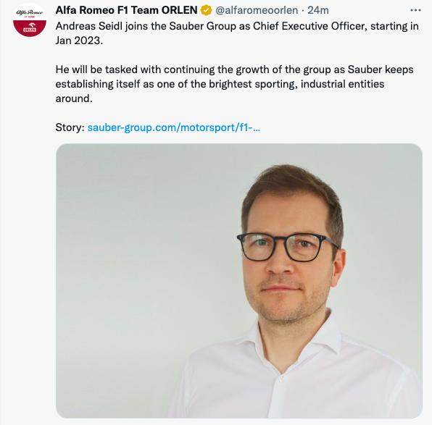Click the ORLEN logo inside the avatar

tap(30, 28)
